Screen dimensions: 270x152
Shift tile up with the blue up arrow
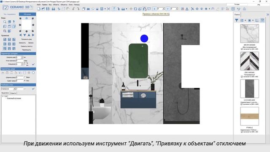[x=29, y=35]
